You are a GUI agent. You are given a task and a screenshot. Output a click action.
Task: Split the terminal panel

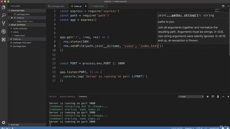tap(213, 96)
